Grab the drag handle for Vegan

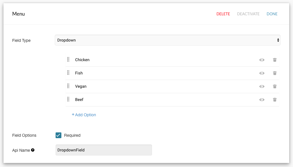(x=68, y=86)
